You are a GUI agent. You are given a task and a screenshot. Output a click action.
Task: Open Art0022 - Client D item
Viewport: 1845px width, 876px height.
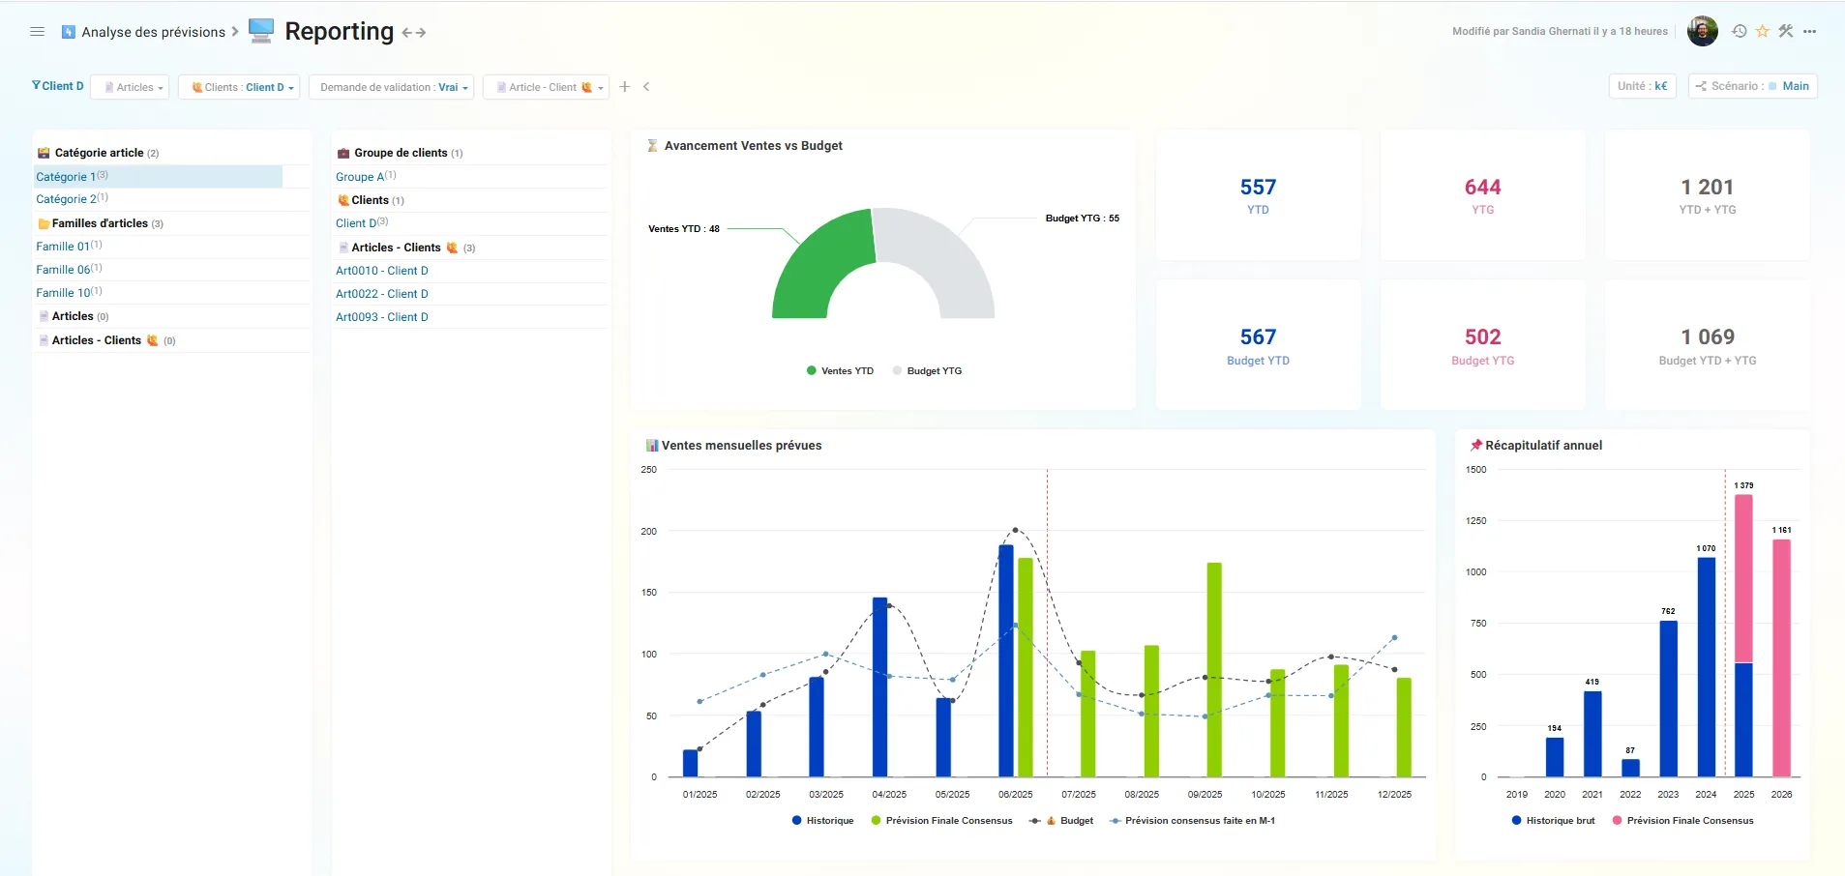[382, 294]
